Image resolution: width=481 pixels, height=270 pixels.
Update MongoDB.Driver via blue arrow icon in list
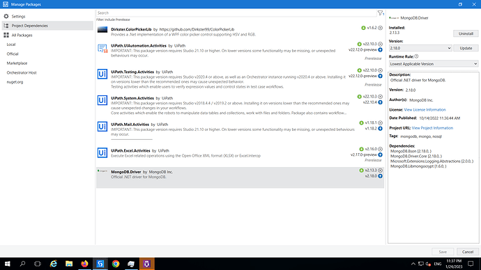pos(381,176)
